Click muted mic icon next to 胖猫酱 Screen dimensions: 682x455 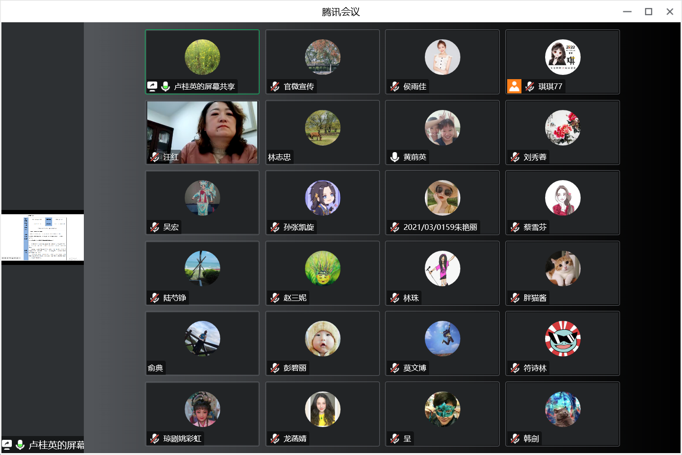[x=515, y=298]
